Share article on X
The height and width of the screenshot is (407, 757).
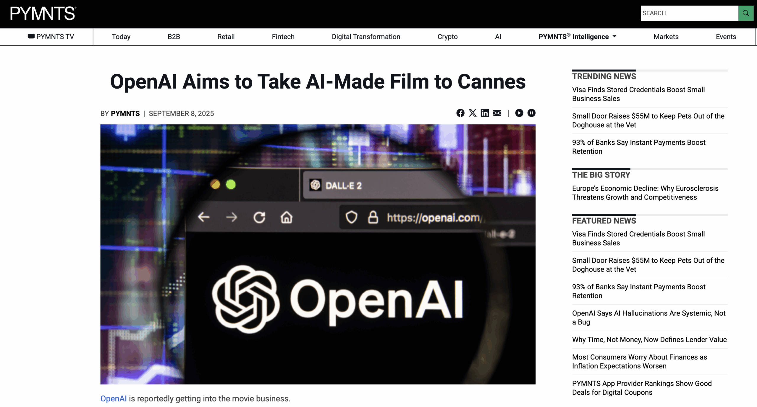point(473,113)
